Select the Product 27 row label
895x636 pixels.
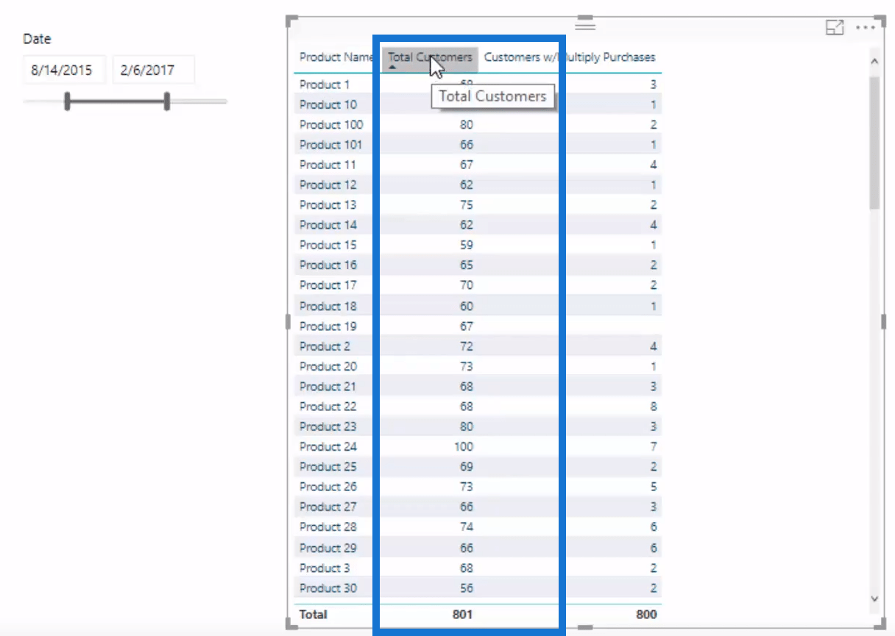[x=328, y=507]
